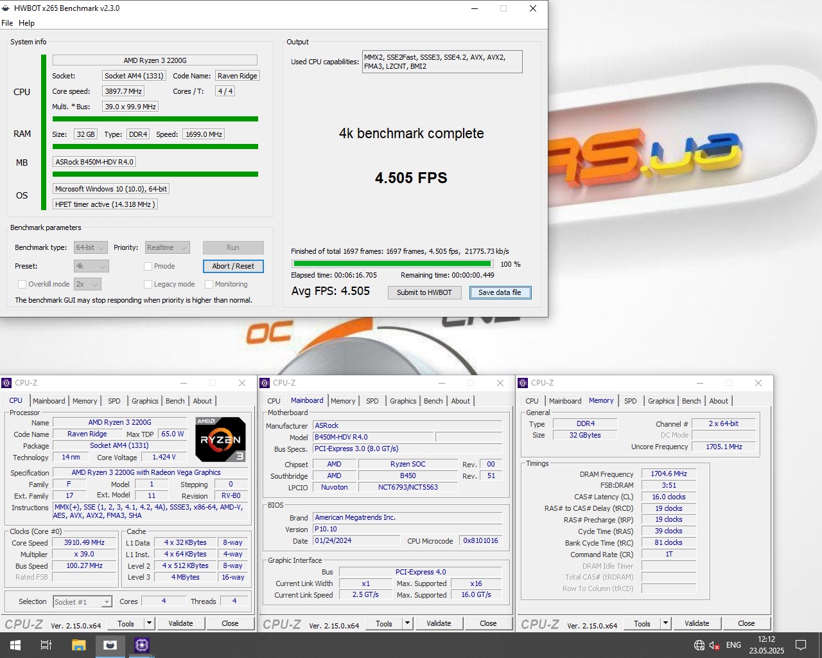The height and width of the screenshot is (658, 822).
Task: Click the AMD Ryzen 3 2200G name field
Action: tap(155, 60)
